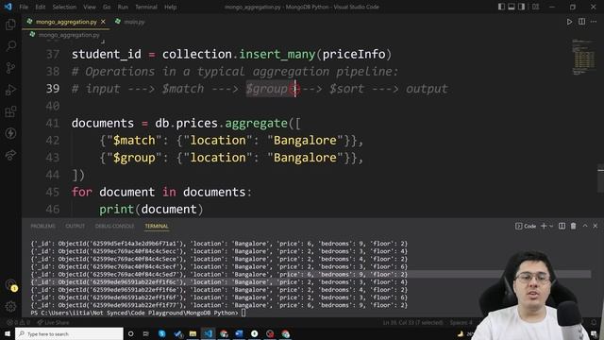Screen dimensions: 604x340
Task: Open the View menu
Action: click(90, 7)
